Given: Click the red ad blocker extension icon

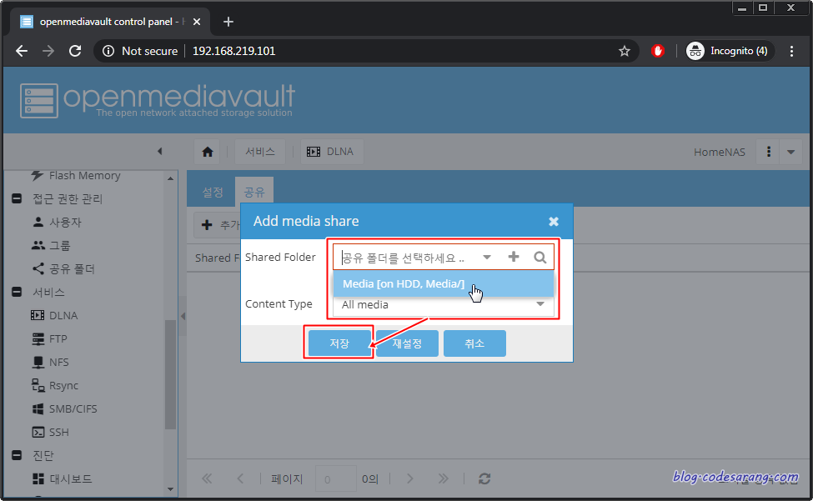Looking at the screenshot, I should [657, 51].
